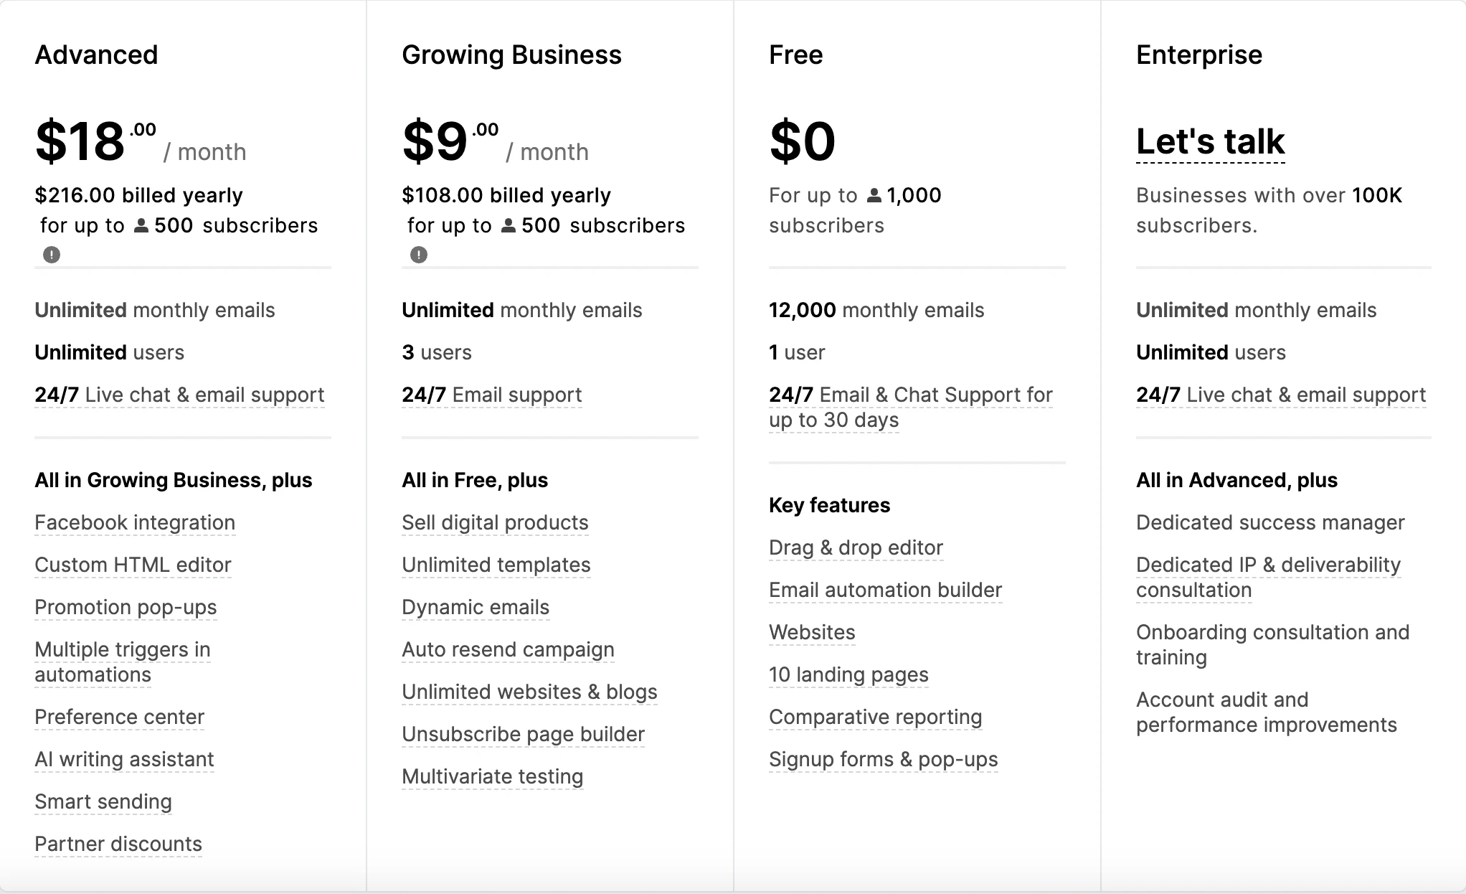Open the Facebook integration feature link
Image resolution: width=1466 pixels, height=894 pixels.
pos(135,522)
